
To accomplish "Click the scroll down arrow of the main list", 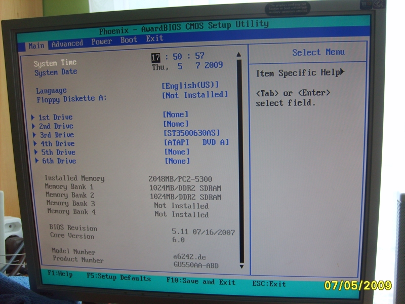I will pyautogui.click(x=241, y=267).
